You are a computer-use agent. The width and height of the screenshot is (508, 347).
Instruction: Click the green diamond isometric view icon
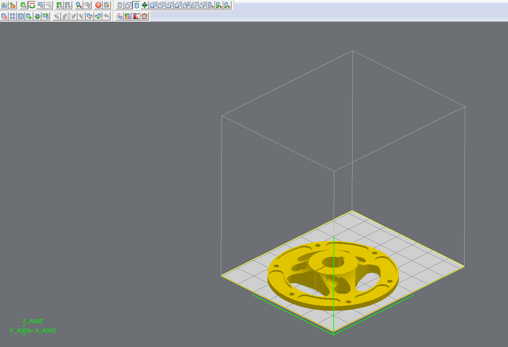coord(145,5)
